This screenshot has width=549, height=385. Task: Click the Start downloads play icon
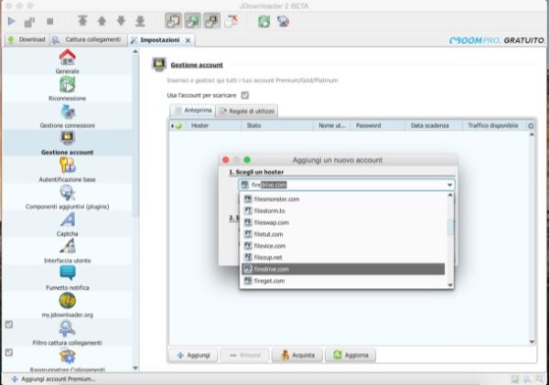coord(12,20)
